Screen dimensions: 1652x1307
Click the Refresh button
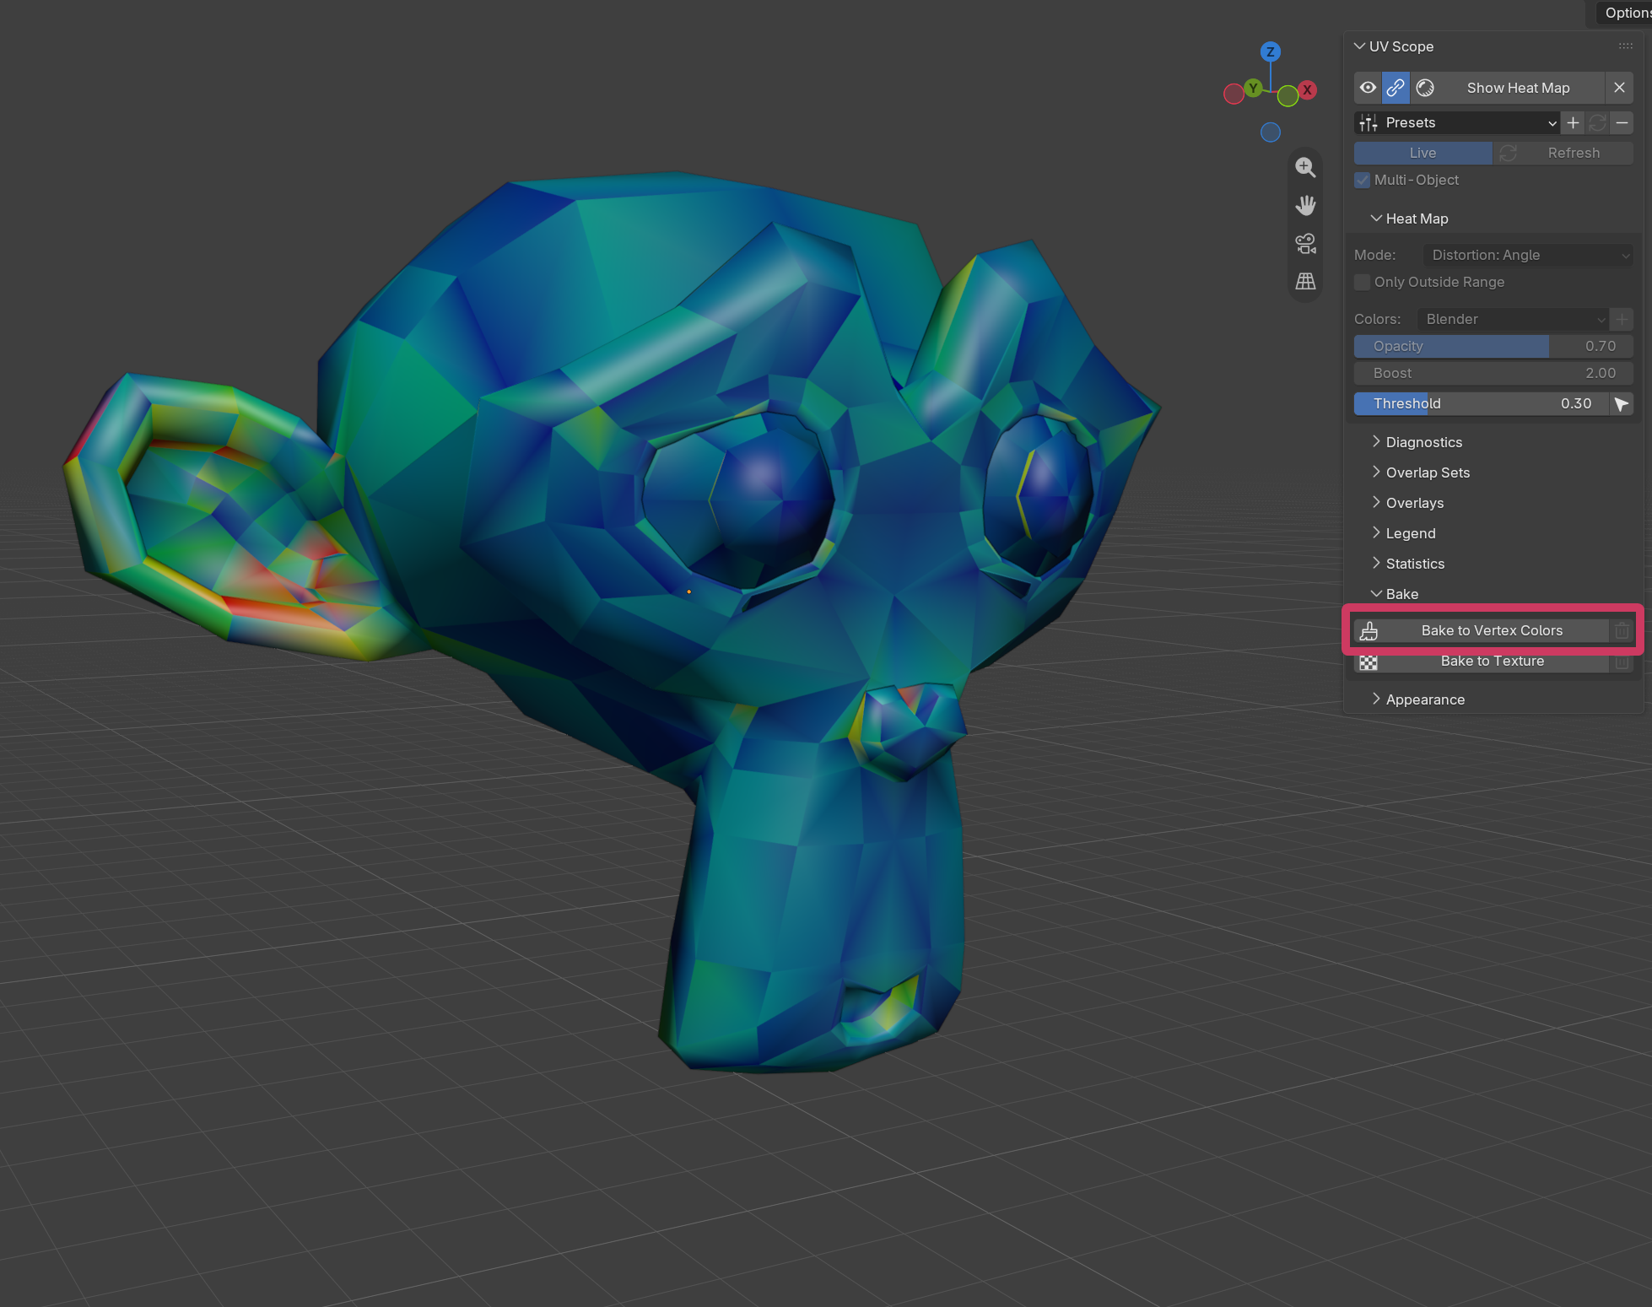click(1563, 153)
